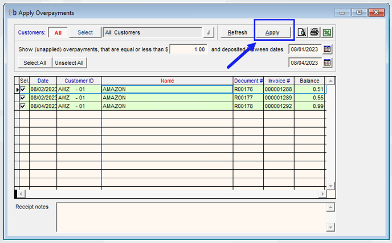Screen dimensions: 392x243
Task: Sort by the Invoice # column header
Action: 279,81
